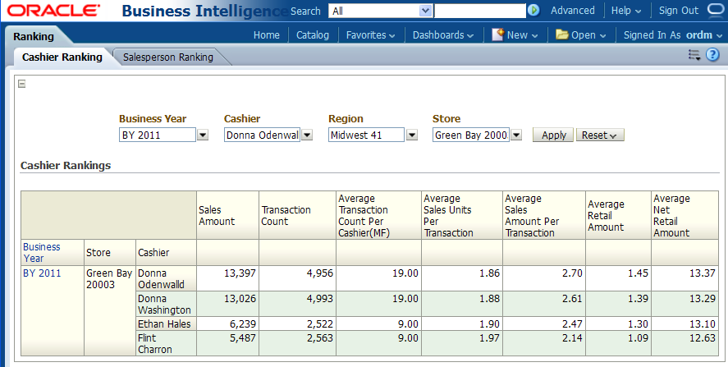Switch to the Salesperson Ranking tab

pos(167,57)
